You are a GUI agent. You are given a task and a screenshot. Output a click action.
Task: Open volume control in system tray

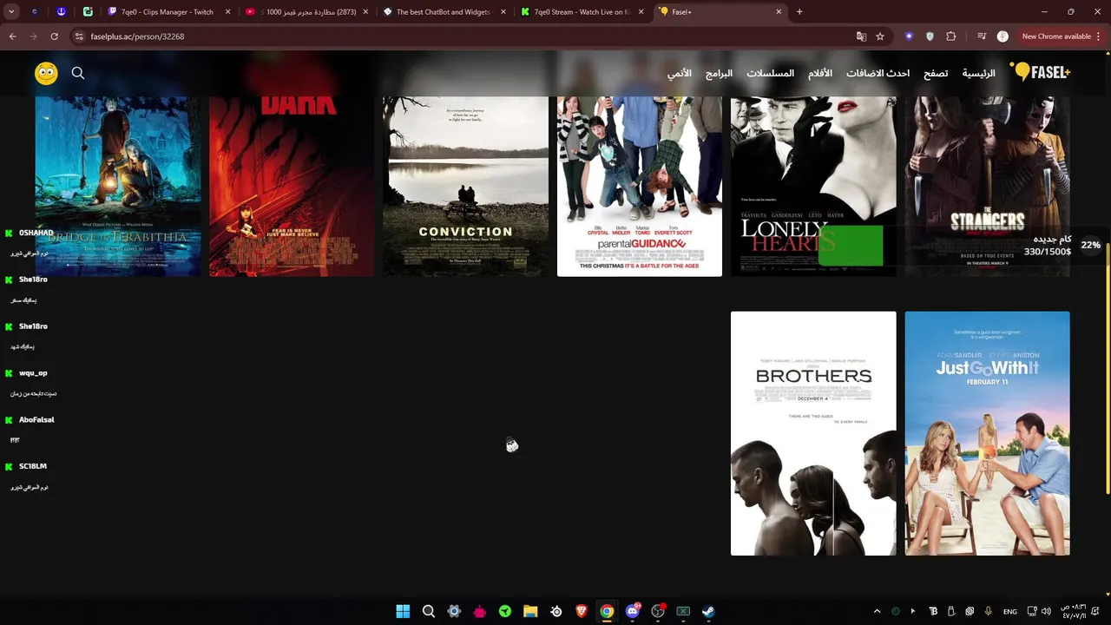coord(1047,611)
